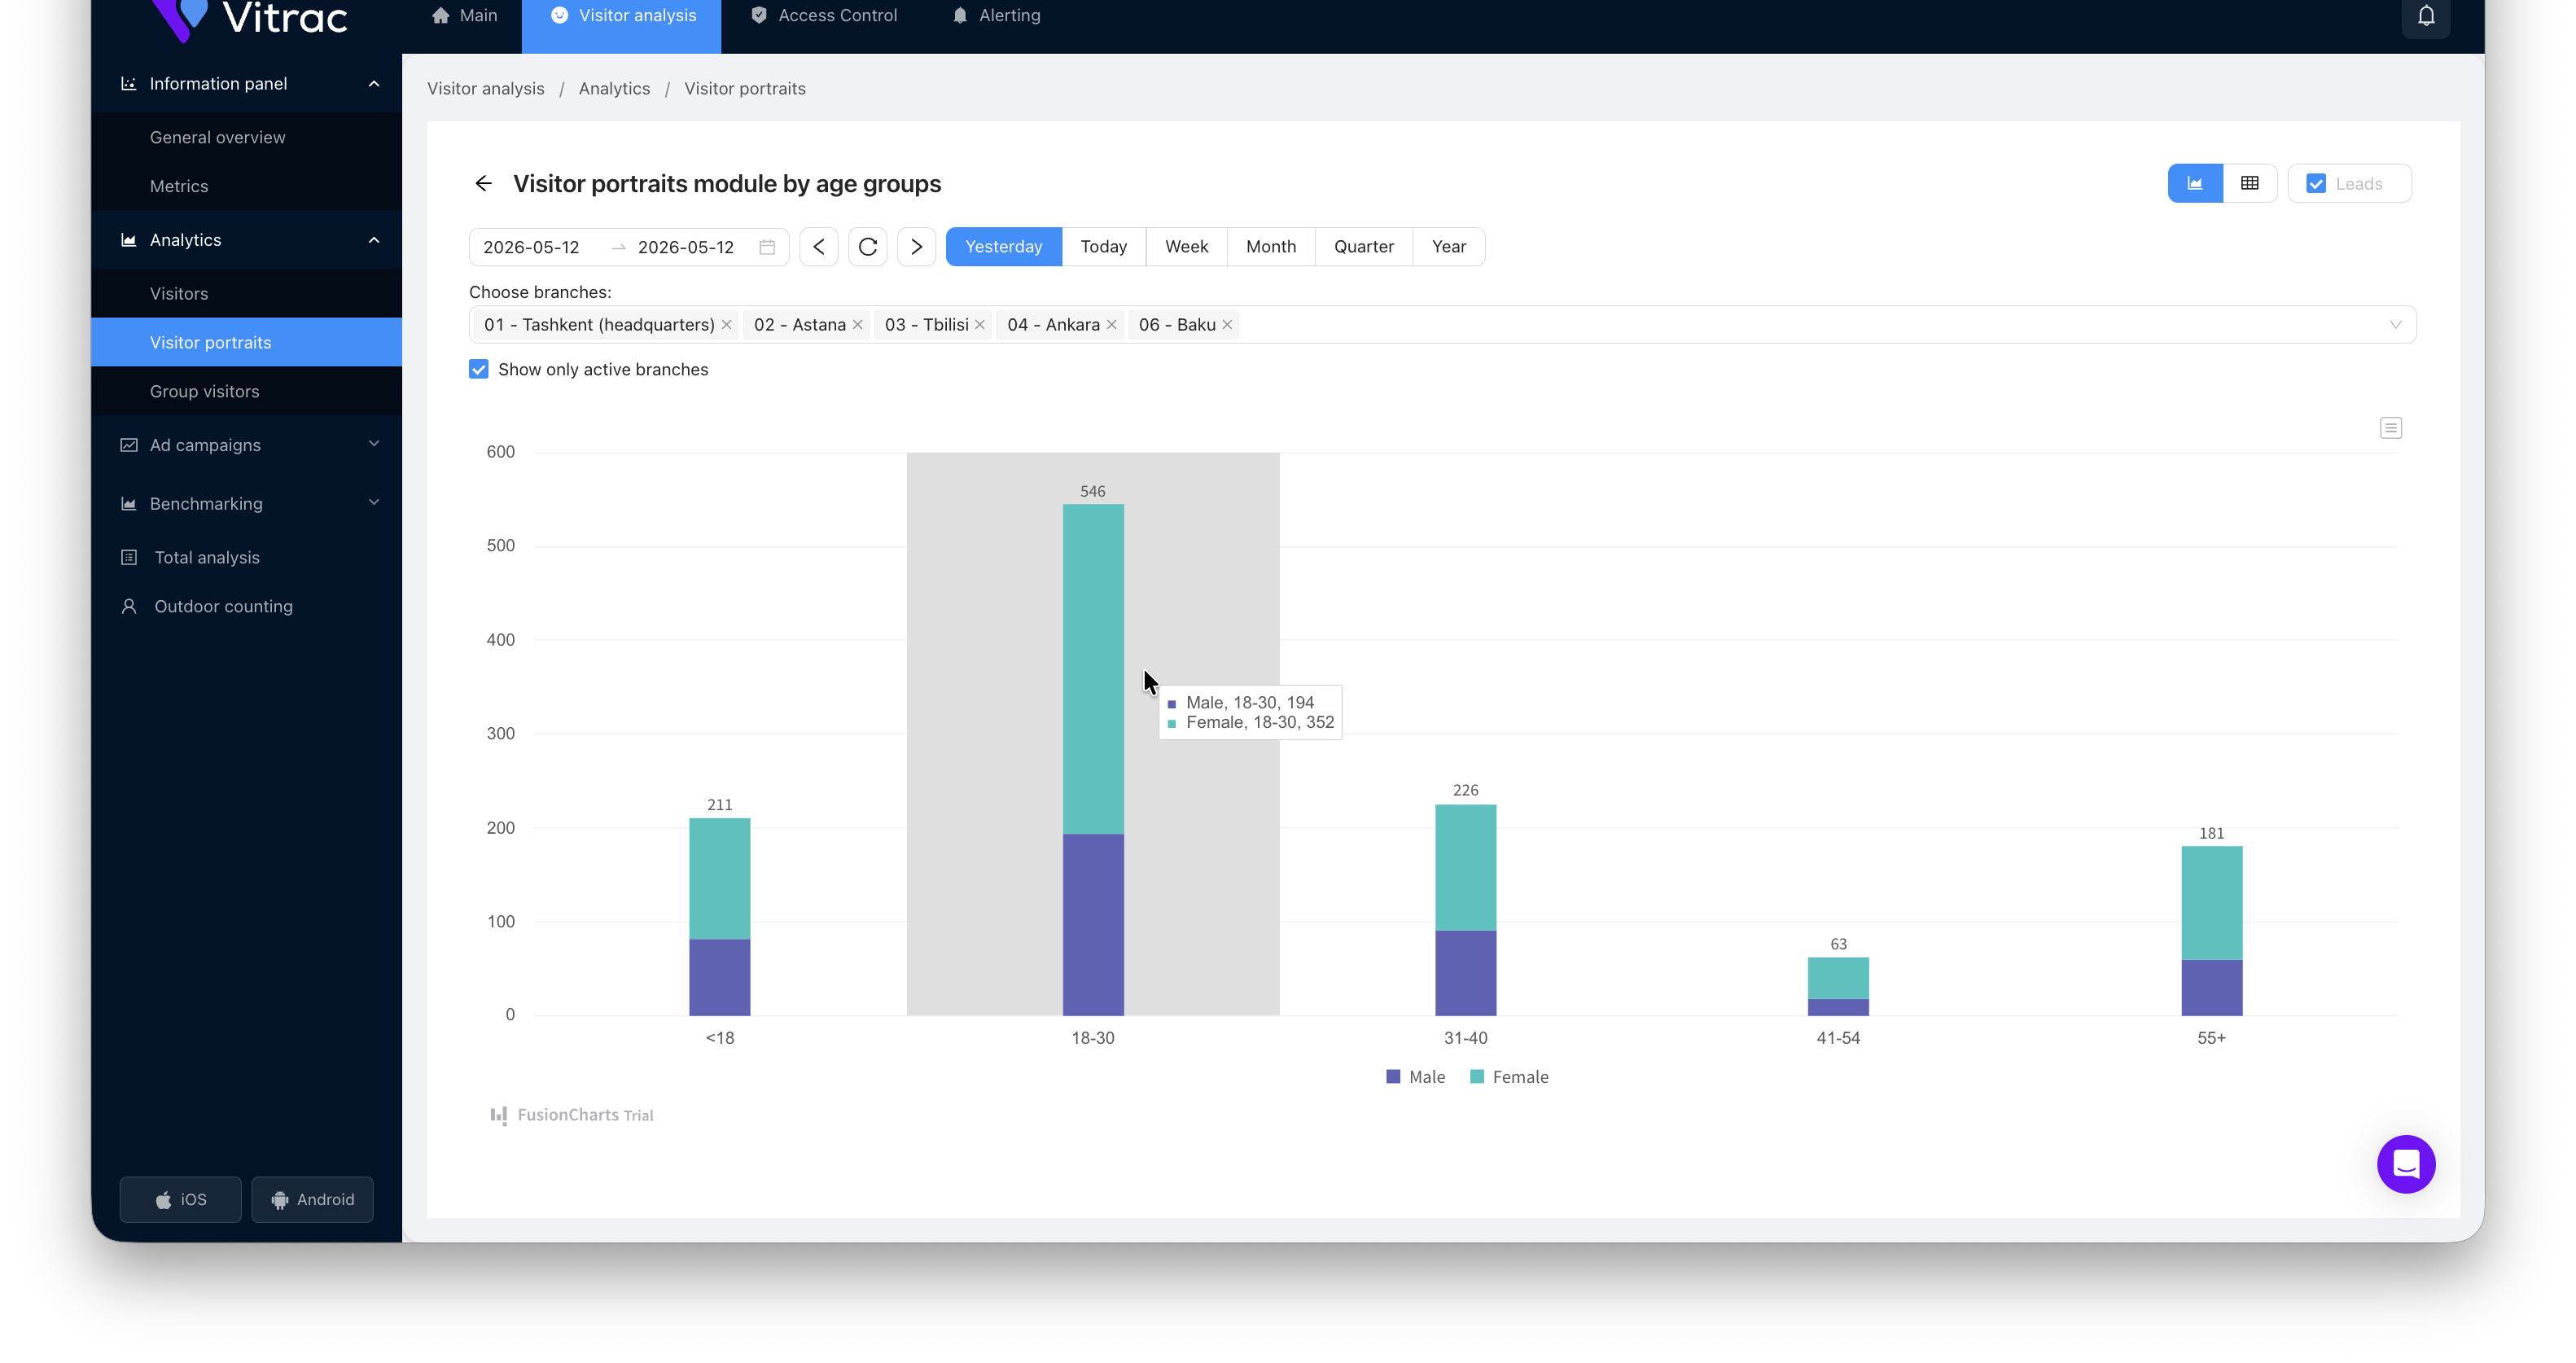Click the 41-54 bar
Viewport: 2576px width, 1363px height.
(1838, 986)
